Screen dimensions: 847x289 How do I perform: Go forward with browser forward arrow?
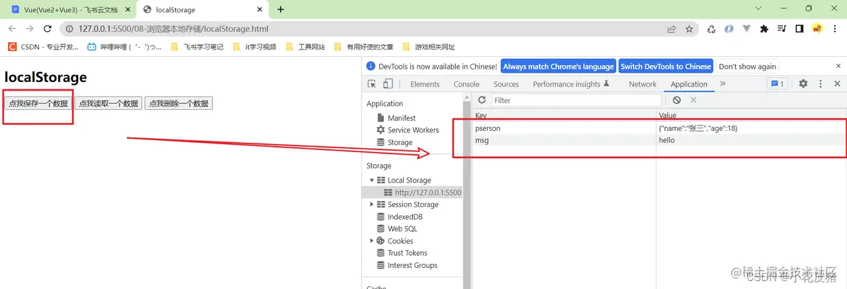[30, 29]
